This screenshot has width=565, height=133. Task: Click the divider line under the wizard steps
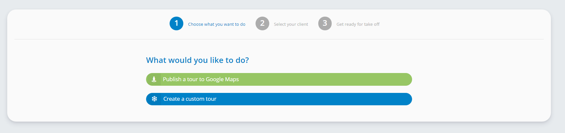click(x=279, y=39)
